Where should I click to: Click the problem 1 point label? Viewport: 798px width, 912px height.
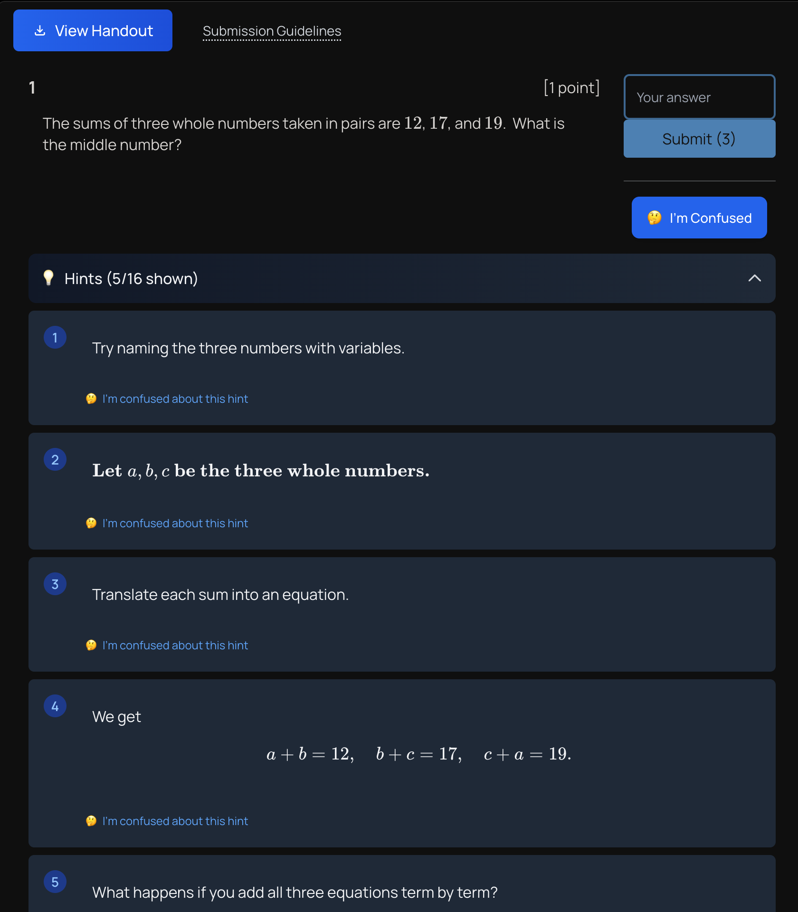(x=571, y=87)
